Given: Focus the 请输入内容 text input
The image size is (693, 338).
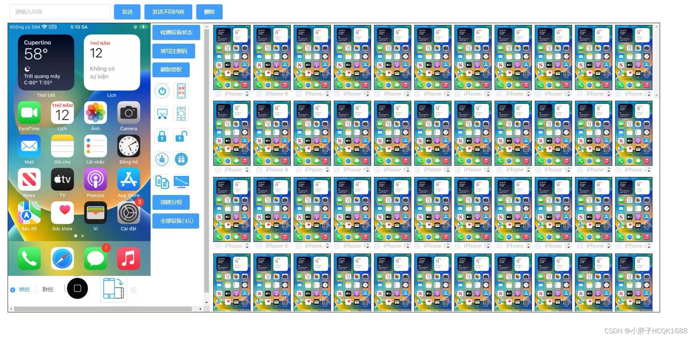Looking at the screenshot, I should [x=60, y=12].
